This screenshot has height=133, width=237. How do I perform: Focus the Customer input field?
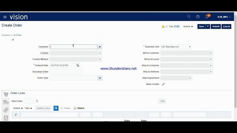pyautogui.click(x=73, y=47)
